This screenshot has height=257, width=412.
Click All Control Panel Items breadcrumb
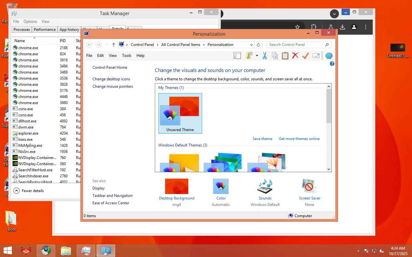point(181,45)
